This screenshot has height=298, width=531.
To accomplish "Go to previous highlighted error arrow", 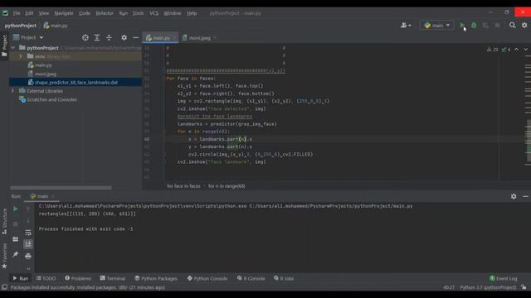I will [x=516, y=50].
